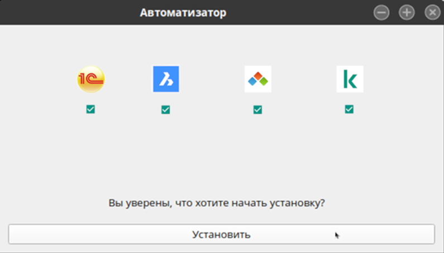Screen dimensions: 444x253
Task: Toggle the checkbox under the colored diamonds icon
Action: coord(257,109)
